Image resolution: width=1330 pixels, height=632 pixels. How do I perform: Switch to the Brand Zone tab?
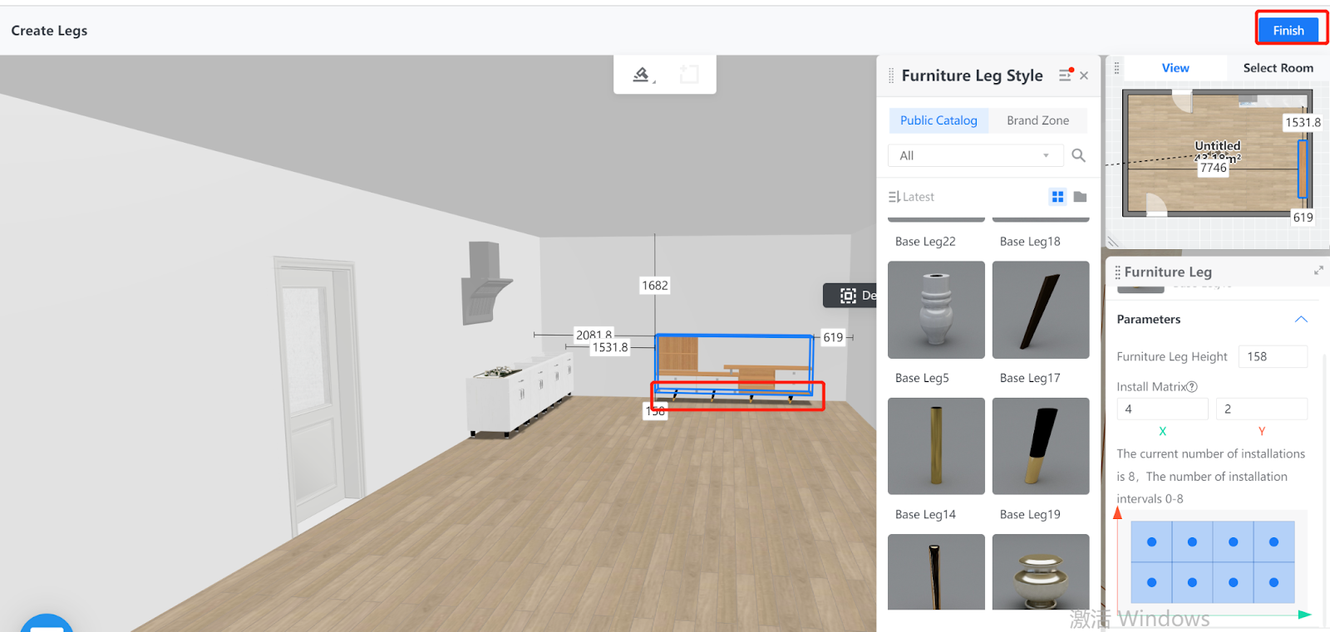click(x=1038, y=120)
